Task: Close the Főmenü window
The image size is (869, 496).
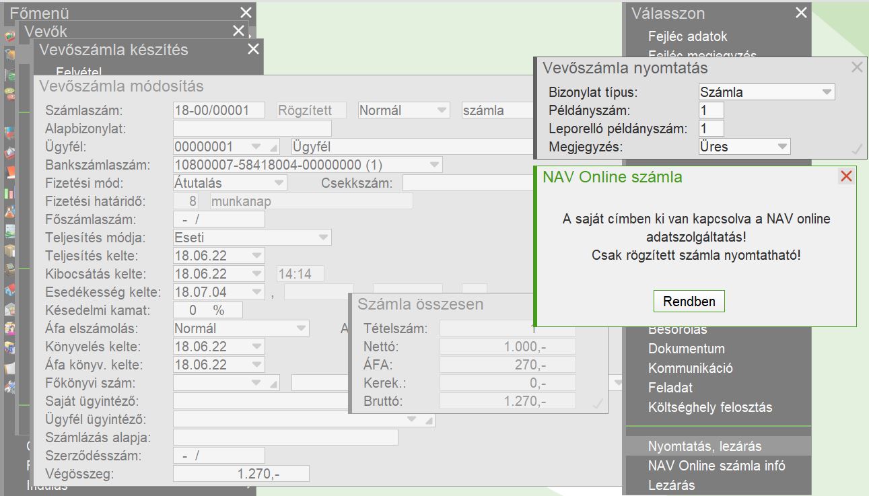Action: click(246, 12)
